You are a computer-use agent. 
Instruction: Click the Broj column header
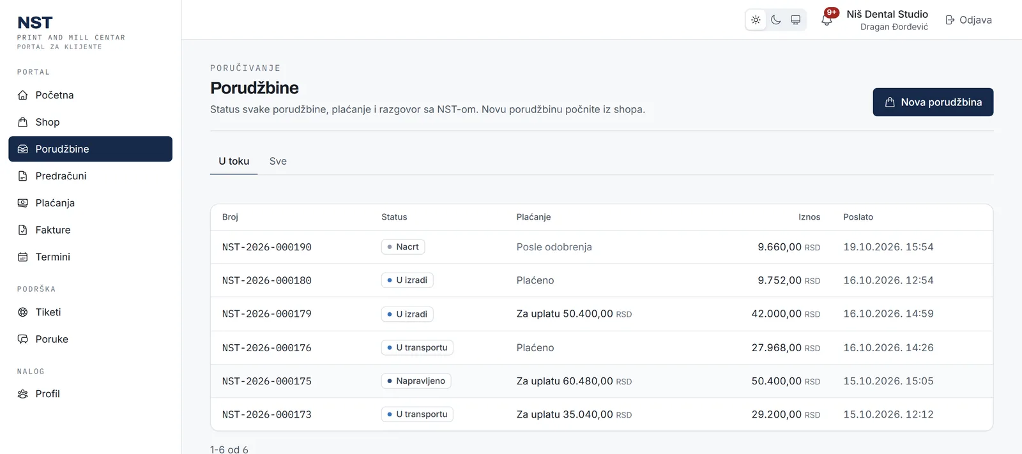[230, 217]
